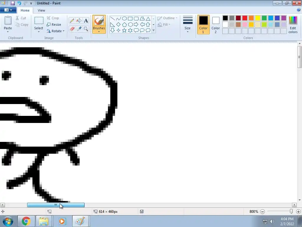Select the Pencil tool
Viewport: 302px width, 227px height.
(72, 20)
